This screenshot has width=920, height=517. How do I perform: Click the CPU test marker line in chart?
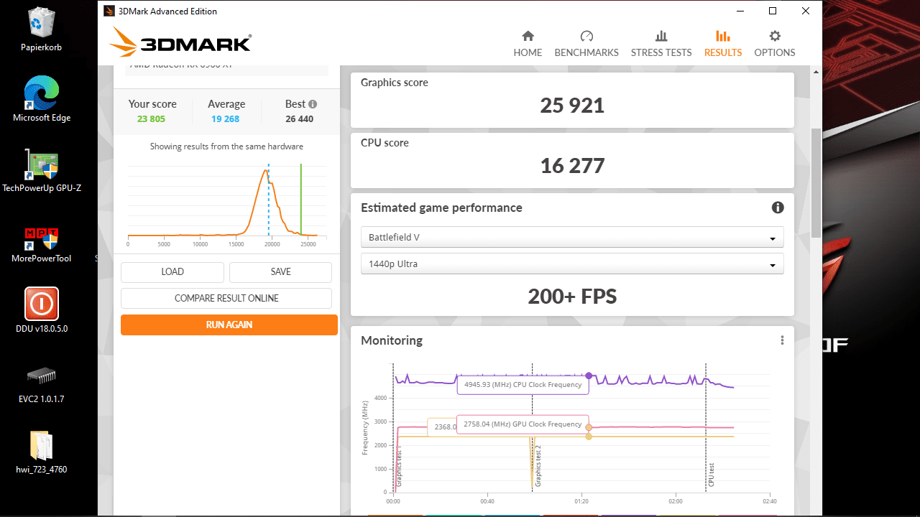click(707, 427)
